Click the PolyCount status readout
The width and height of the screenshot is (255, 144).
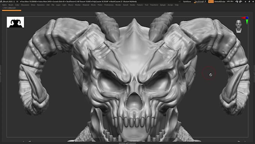coord(100,2)
